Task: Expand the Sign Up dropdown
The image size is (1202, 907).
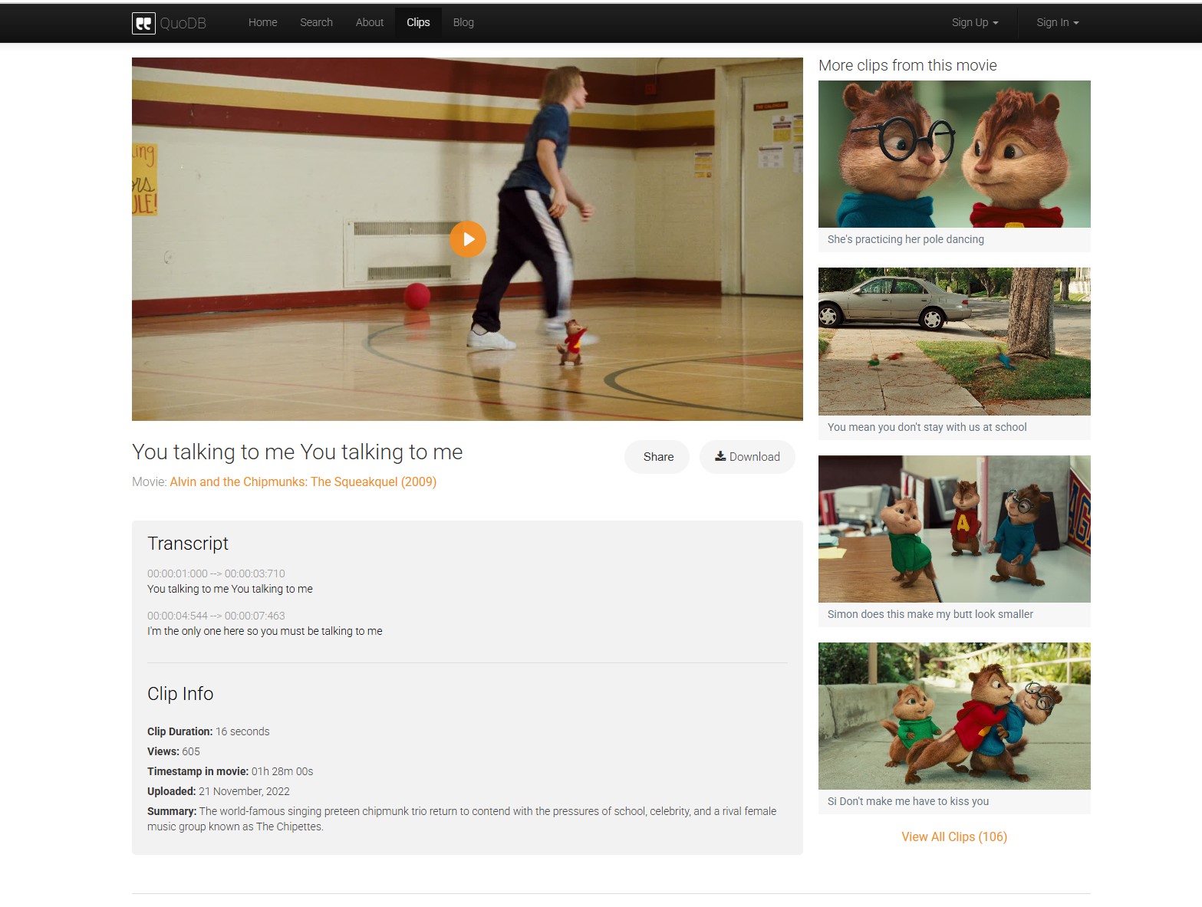Action: coord(975,22)
